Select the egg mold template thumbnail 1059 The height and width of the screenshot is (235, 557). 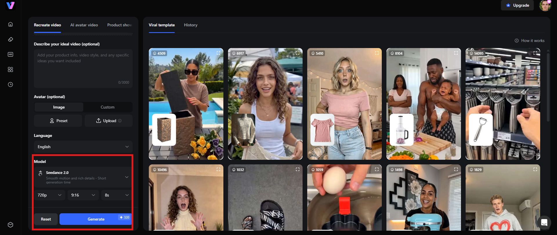(x=344, y=198)
